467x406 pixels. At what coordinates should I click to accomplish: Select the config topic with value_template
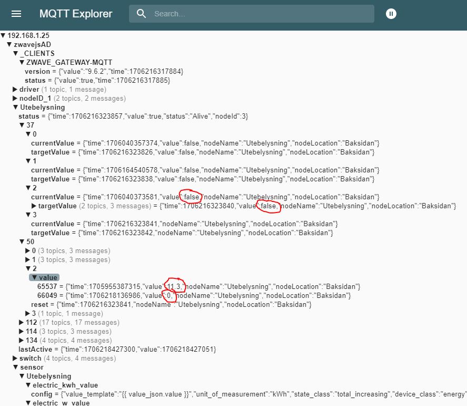click(249, 394)
